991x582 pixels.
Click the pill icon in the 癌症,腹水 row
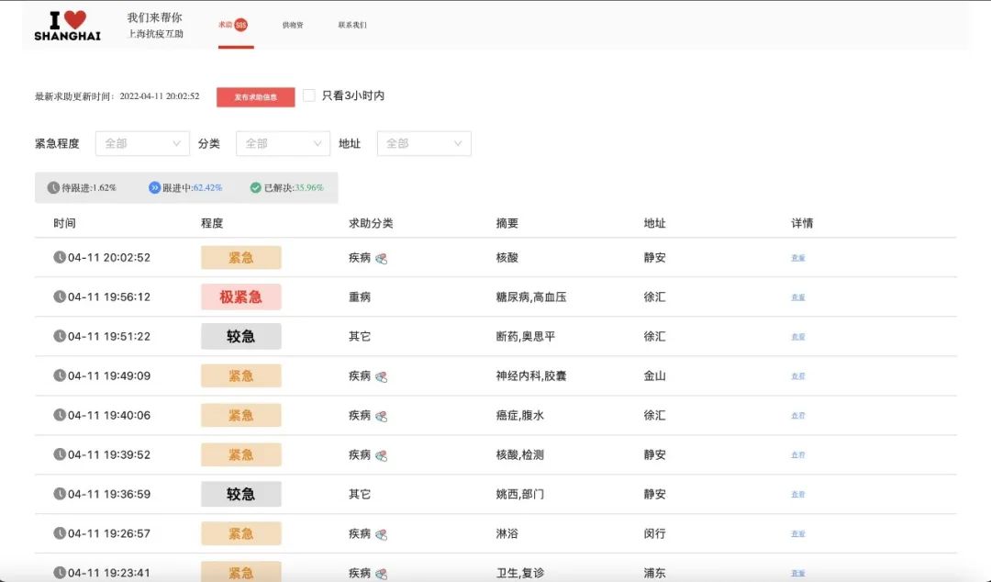tap(381, 416)
